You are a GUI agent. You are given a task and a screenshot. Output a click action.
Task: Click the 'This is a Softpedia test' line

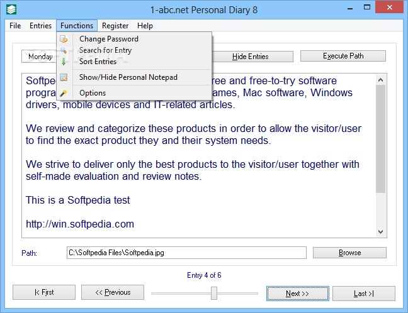(x=77, y=200)
